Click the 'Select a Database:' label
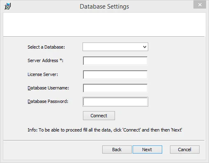The width and height of the screenshot is (209, 163). coord(46,47)
